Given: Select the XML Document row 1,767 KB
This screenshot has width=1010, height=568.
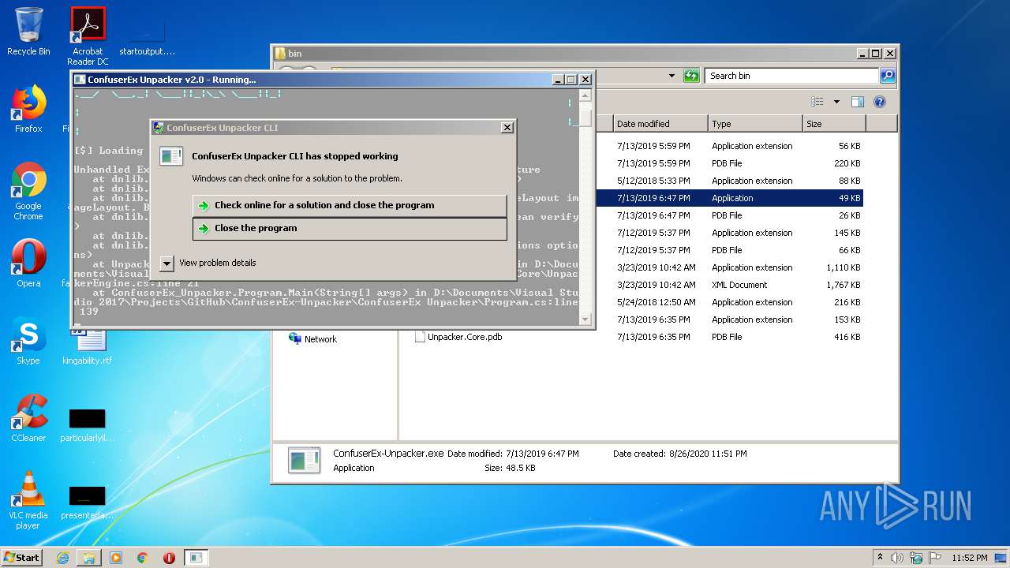Looking at the screenshot, I should click(x=729, y=285).
